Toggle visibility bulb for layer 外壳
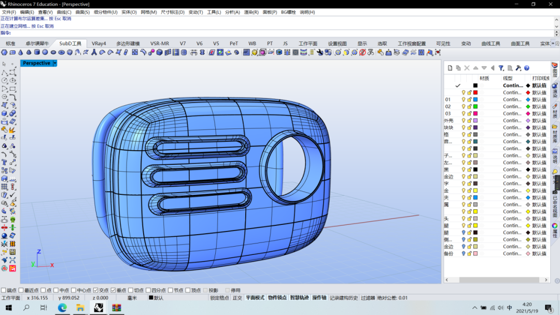Image resolution: width=560 pixels, height=315 pixels. coord(464,121)
